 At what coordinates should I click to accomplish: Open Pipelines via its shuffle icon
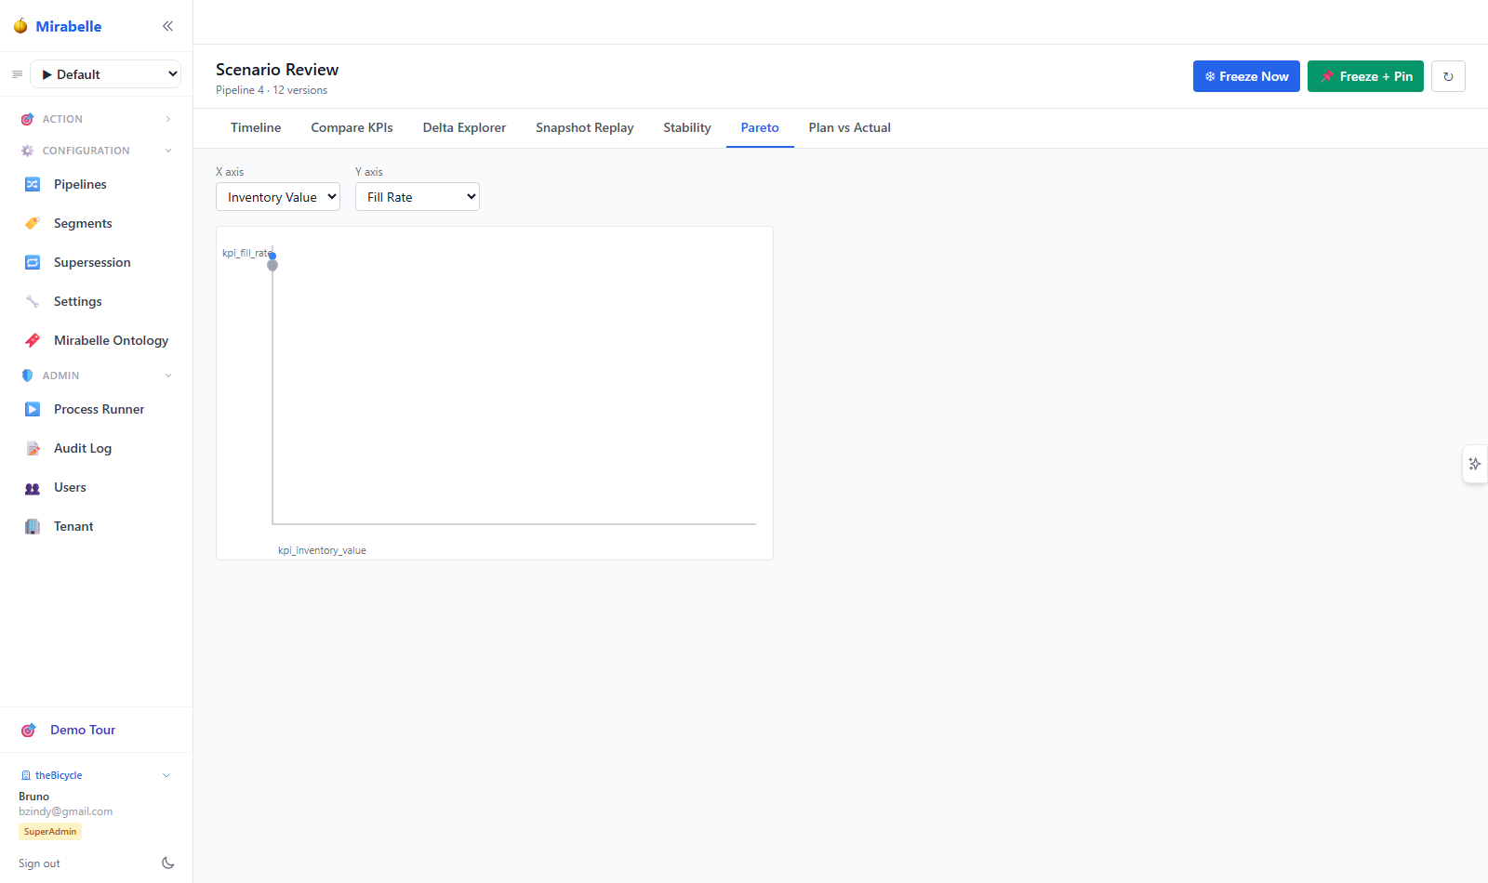33,184
